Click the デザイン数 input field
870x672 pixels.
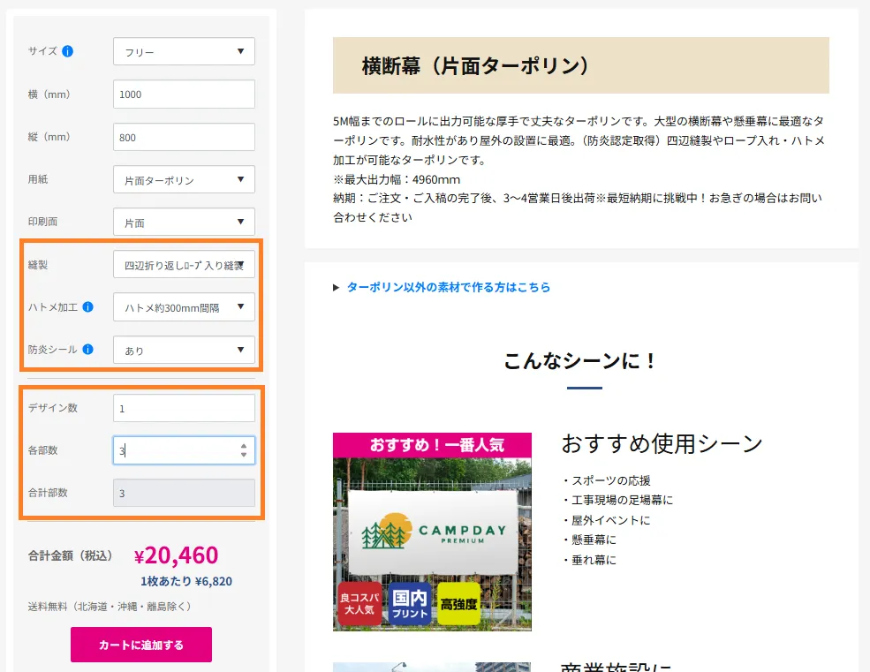pos(184,408)
